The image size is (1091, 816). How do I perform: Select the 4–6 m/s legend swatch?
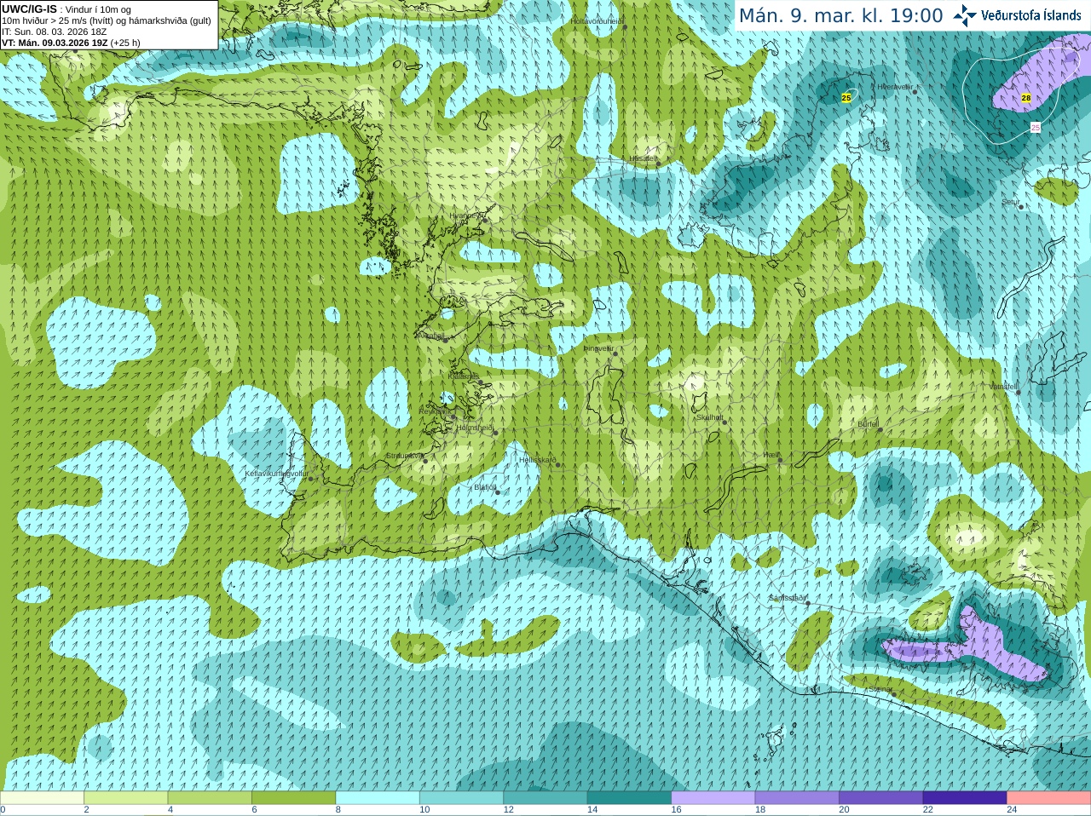(210, 798)
